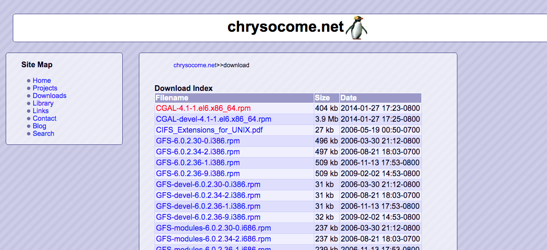The width and height of the screenshot is (547, 250).
Task: Download GFS-6.0.2.30-0.i386.rpm
Action: click(198, 141)
